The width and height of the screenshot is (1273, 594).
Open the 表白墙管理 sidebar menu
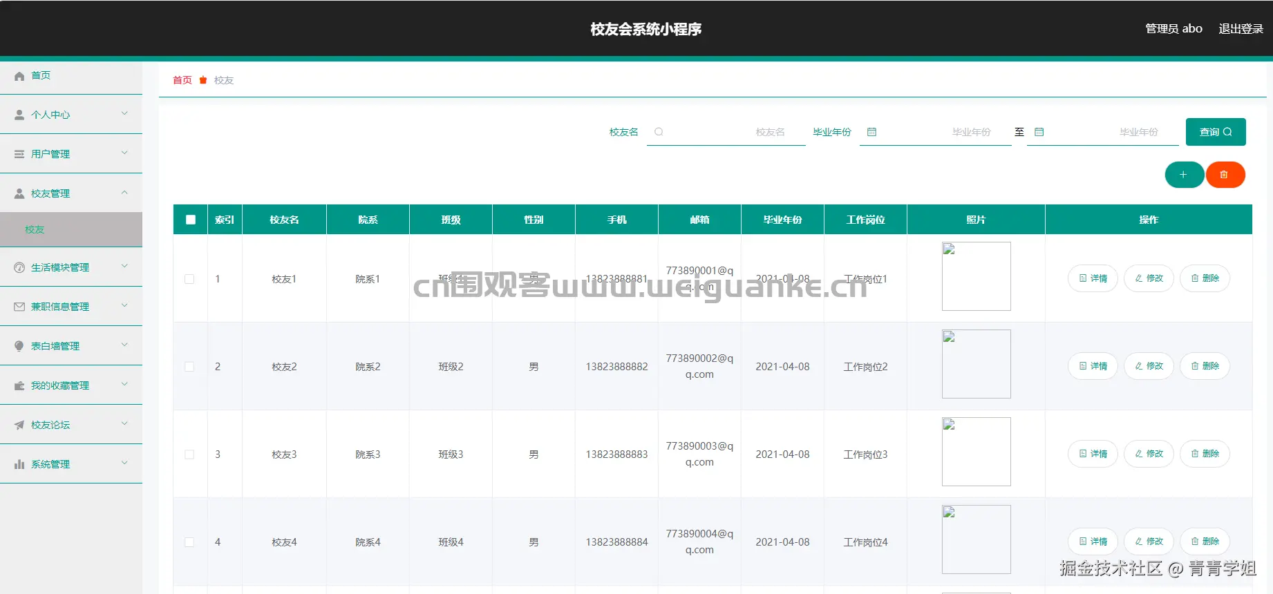71,346
